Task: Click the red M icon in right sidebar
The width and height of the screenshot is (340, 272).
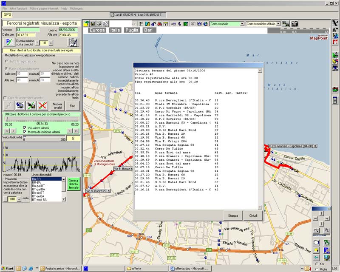Action: pos(335,42)
